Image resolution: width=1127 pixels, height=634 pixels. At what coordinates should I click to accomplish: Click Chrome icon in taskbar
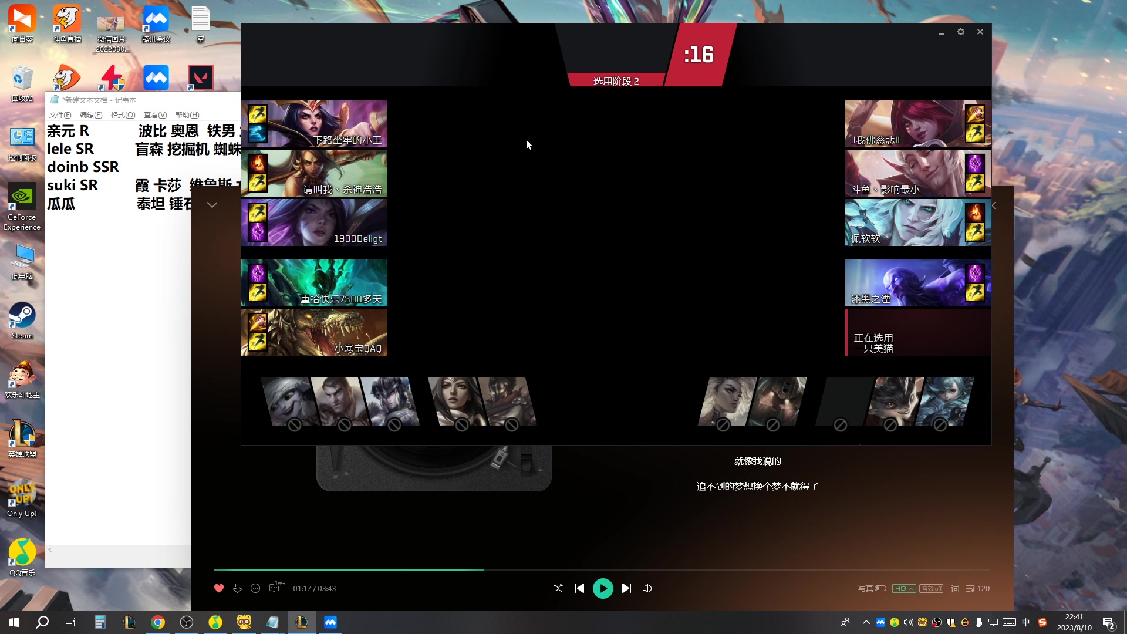click(158, 622)
